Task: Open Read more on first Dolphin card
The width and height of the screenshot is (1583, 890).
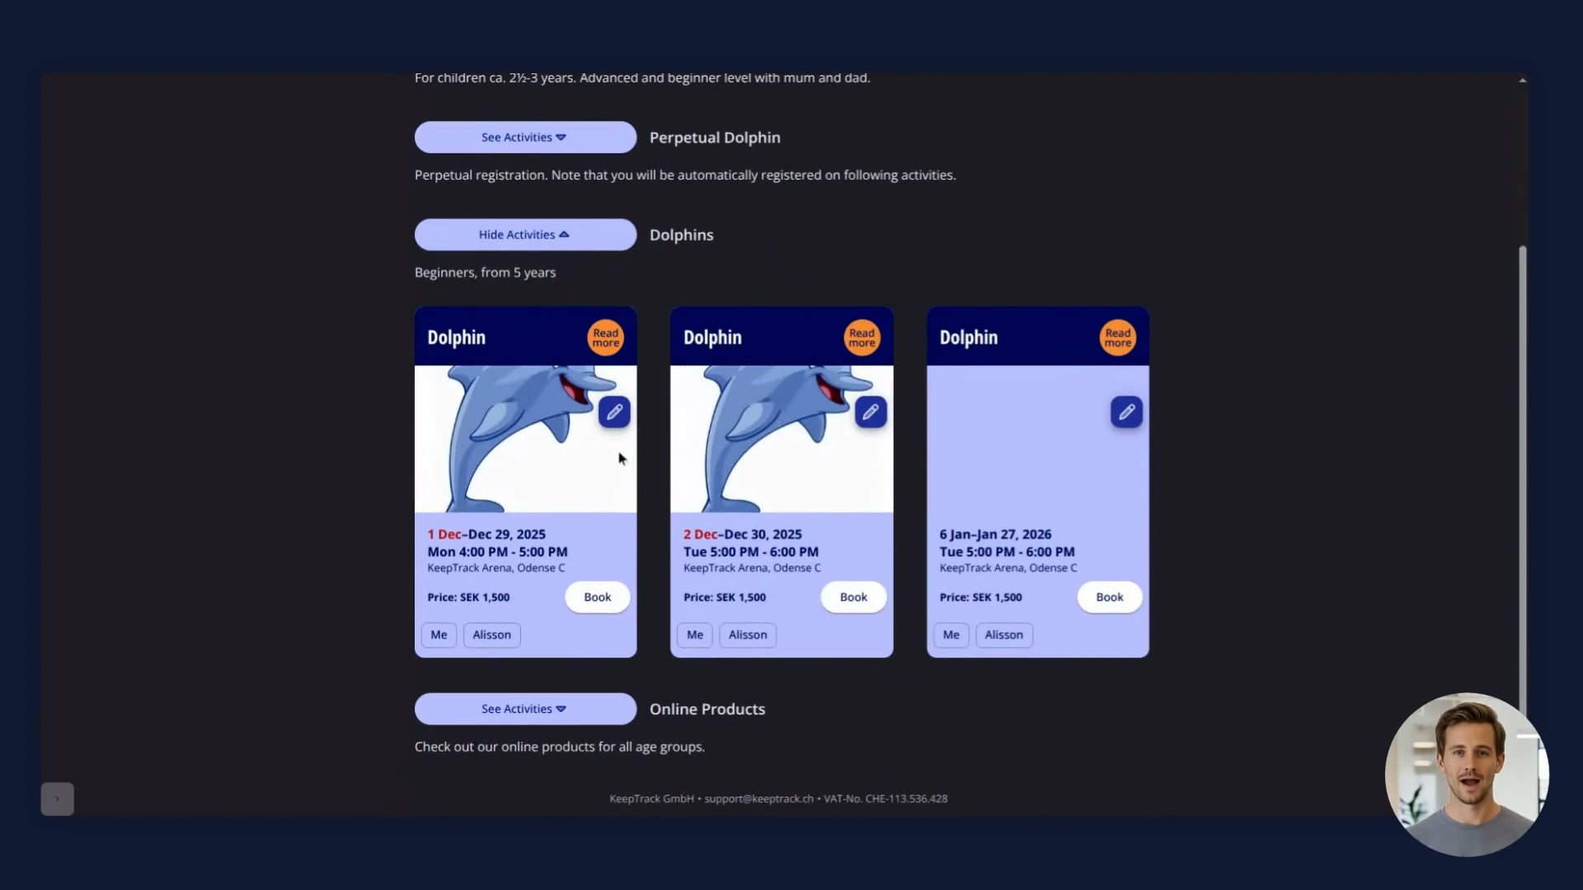Action: pyautogui.click(x=605, y=338)
